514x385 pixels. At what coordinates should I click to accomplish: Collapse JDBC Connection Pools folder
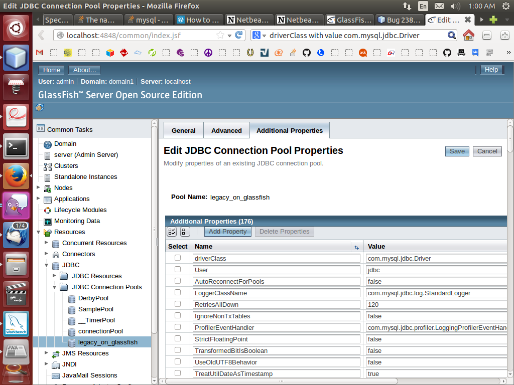[x=54, y=287]
